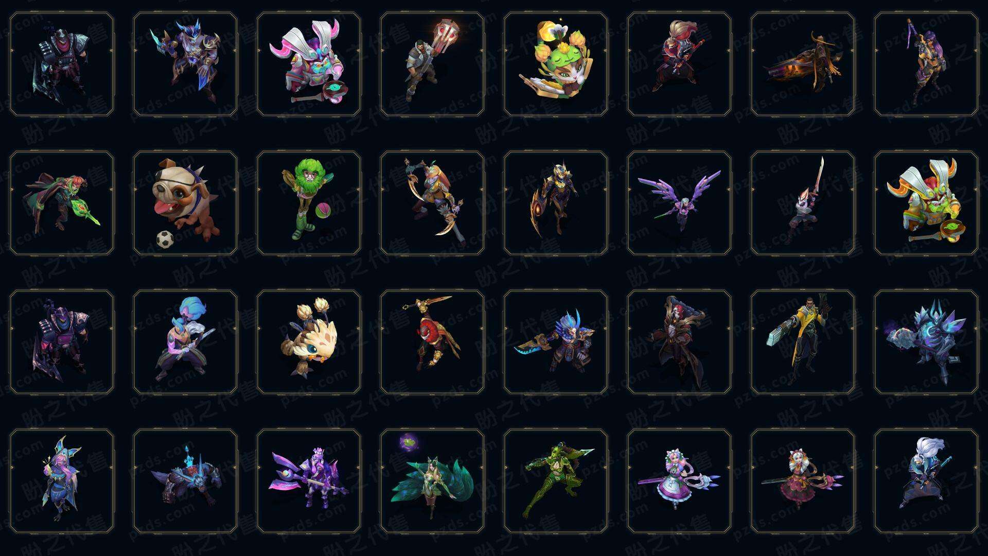Pick the red-gold warrior with spear raised
The width and height of the screenshot is (988, 556).
(x=432, y=342)
